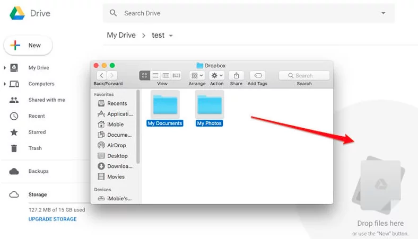Image resolution: width=418 pixels, height=239 pixels.
Task: Open Computers in Drive sidebar
Action: coord(41,84)
